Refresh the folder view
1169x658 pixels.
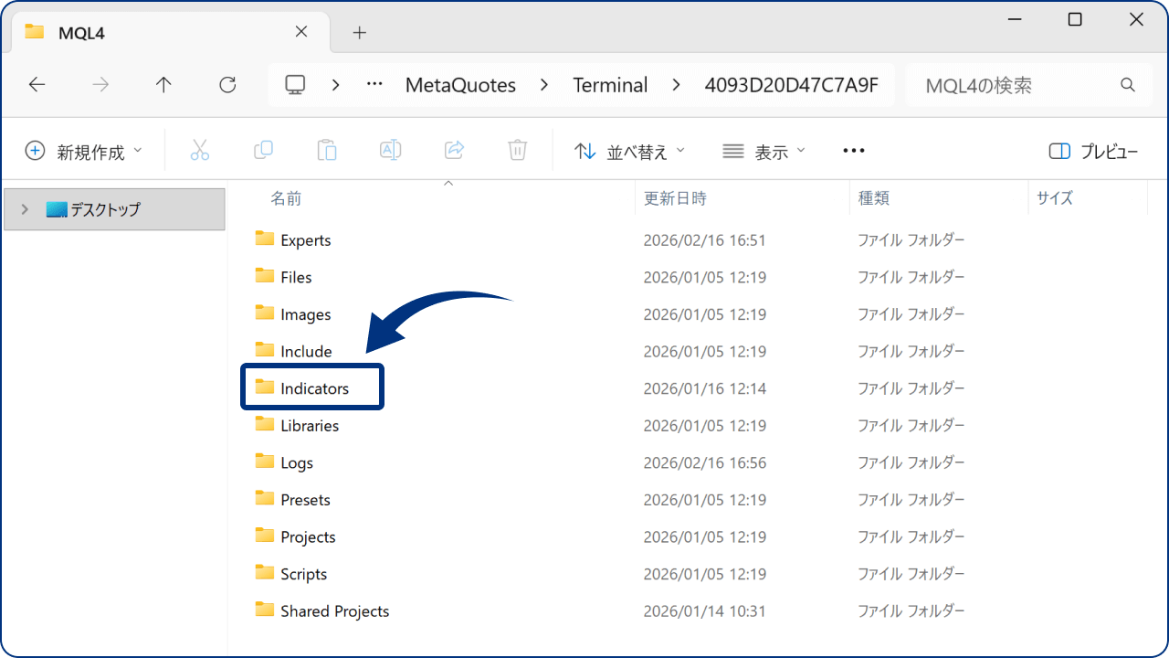[x=226, y=84]
